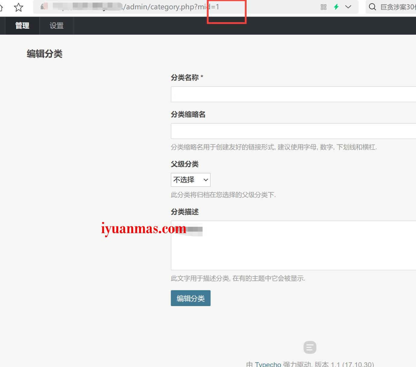Viewport: 416px width, 367px height.
Task: Click the 分类缩略名 label
Action: (188, 115)
